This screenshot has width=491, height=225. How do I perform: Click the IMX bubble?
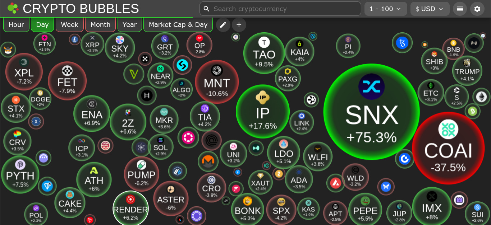click(432, 207)
